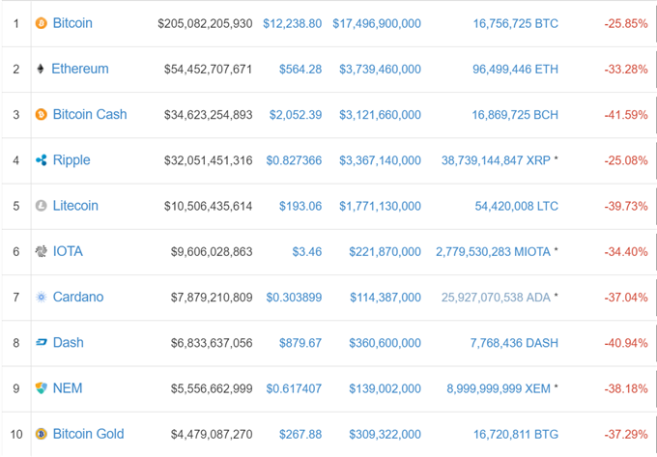Click Dash price $879.67
This screenshot has height=457, width=657.
click(x=300, y=343)
